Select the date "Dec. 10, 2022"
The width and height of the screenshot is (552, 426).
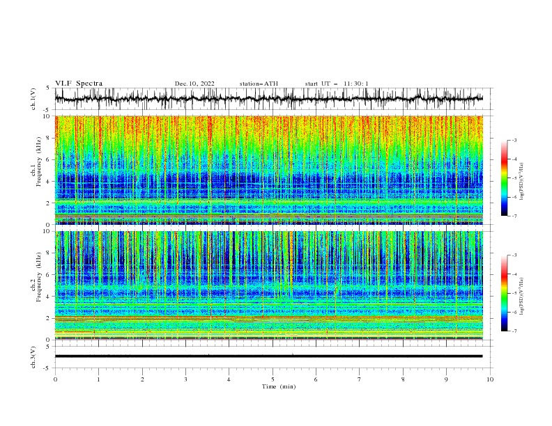point(194,84)
